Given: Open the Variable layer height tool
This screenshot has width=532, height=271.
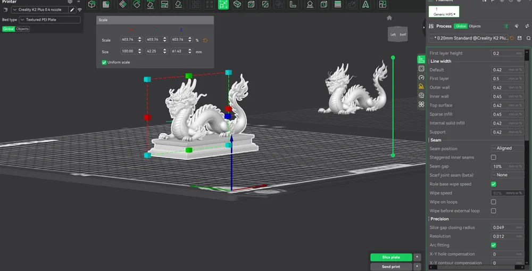Looking at the screenshot, I should pyautogui.click(x=338, y=4).
